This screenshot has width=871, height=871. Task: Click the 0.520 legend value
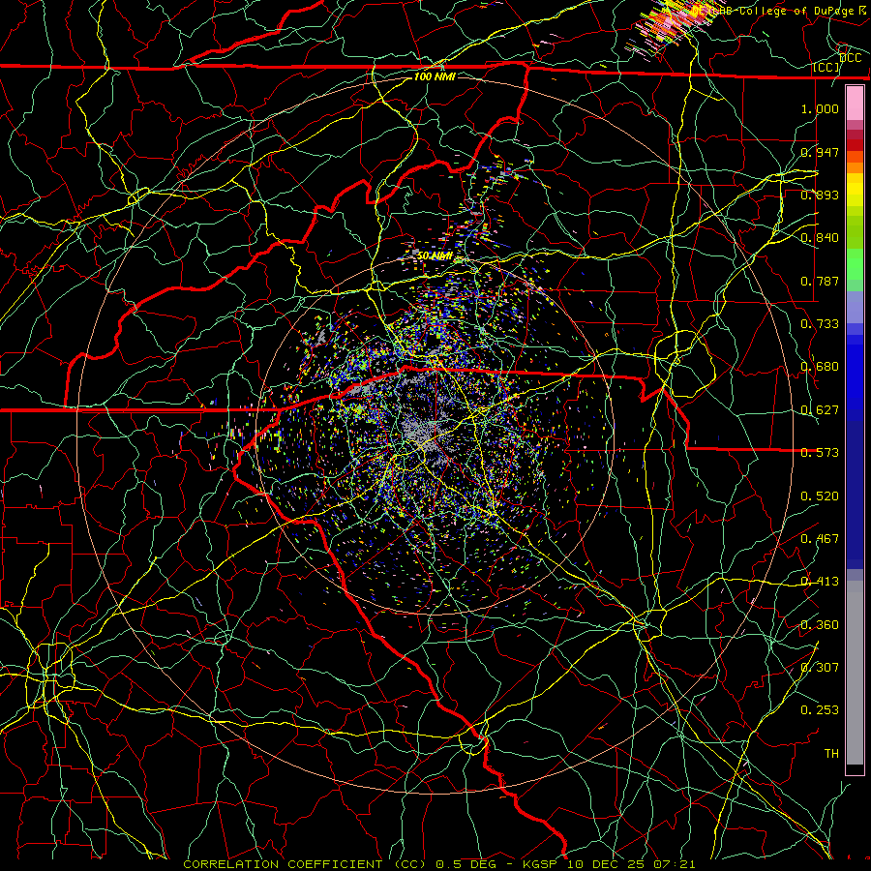pos(820,496)
